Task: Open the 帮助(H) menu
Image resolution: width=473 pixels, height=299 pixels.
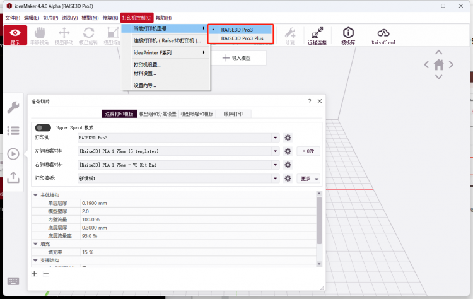Action: pyautogui.click(x=163, y=18)
